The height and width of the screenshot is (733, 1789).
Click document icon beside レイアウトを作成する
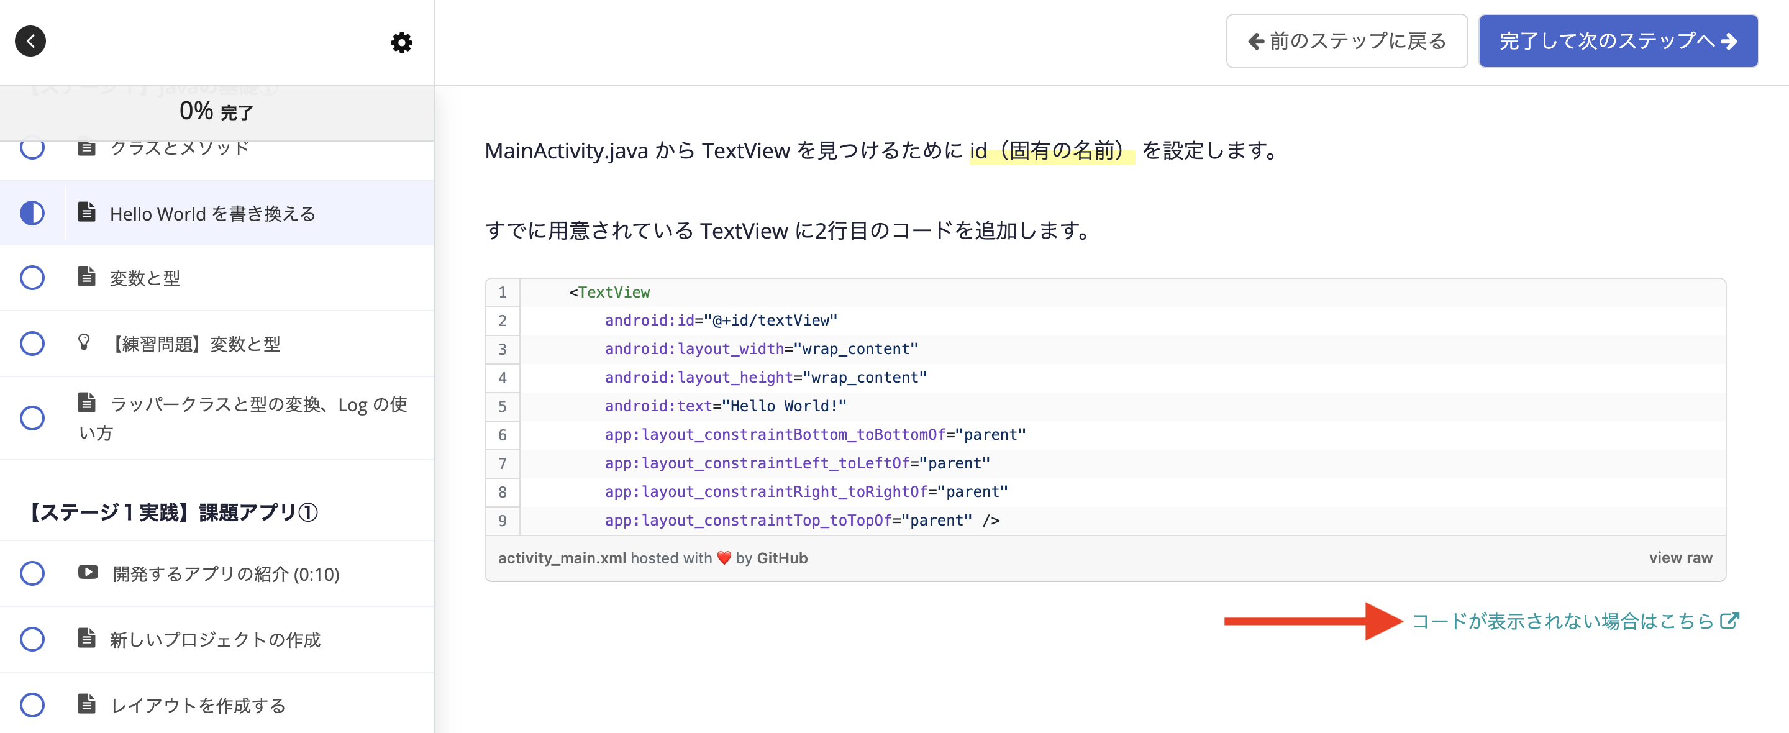coord(87,704)
